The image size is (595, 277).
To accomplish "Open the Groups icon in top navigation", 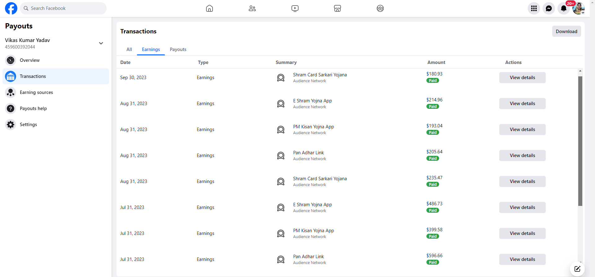I will coord(380,8).
